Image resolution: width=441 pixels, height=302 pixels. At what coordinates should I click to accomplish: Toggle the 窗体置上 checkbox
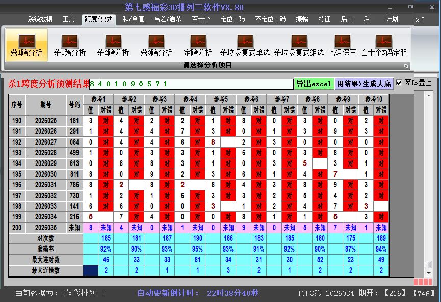pos(399,83)
